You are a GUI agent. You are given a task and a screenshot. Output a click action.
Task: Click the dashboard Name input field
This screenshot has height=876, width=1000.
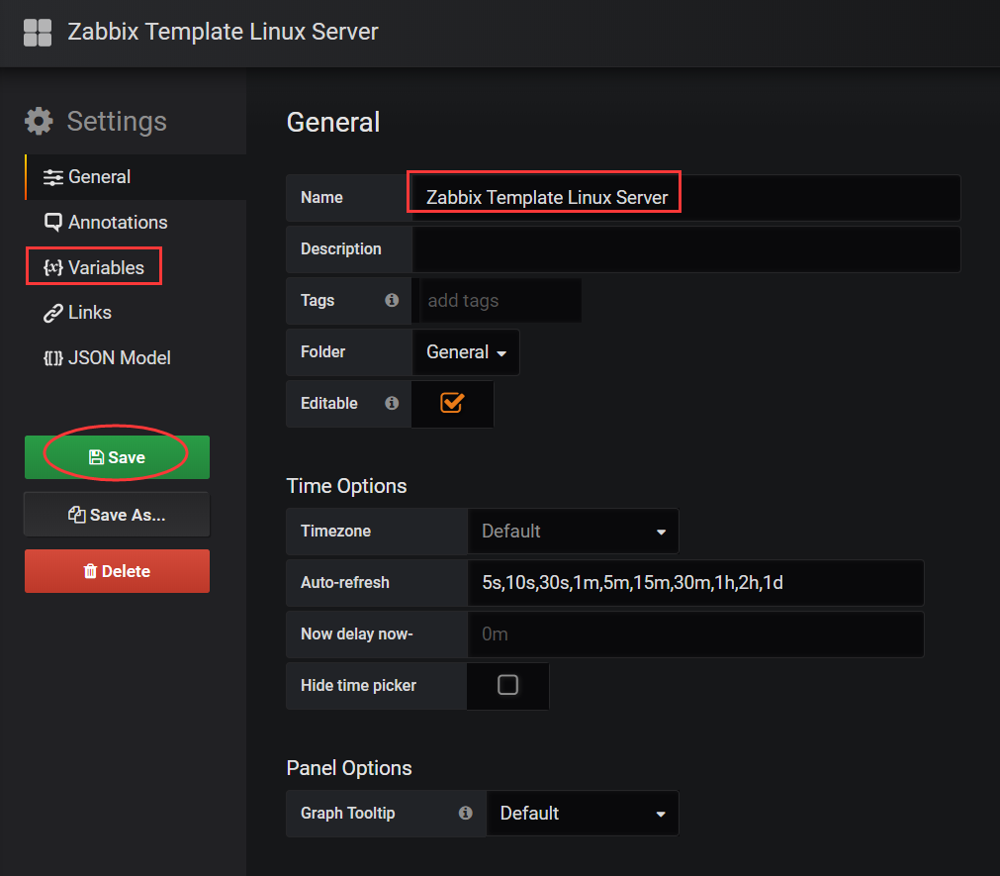[x=684, y=198]
